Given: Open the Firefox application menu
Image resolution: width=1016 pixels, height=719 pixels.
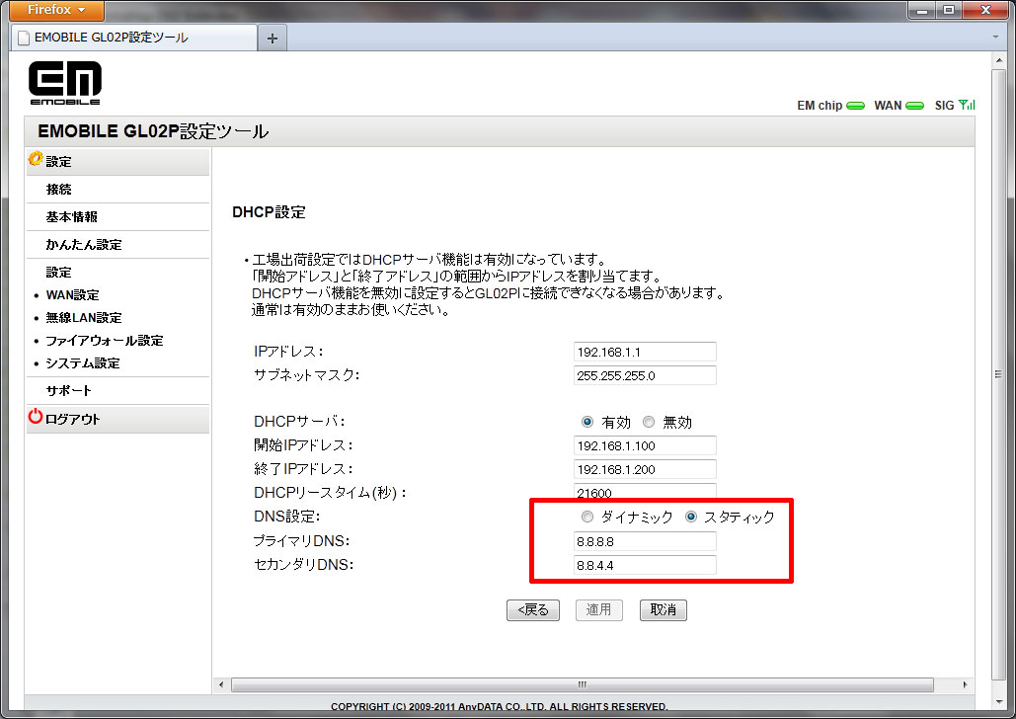Looking at the screenshot, I should pos(56,11).
